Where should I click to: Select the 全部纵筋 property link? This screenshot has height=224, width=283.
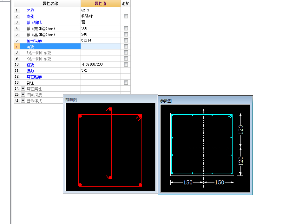[34, 41]
